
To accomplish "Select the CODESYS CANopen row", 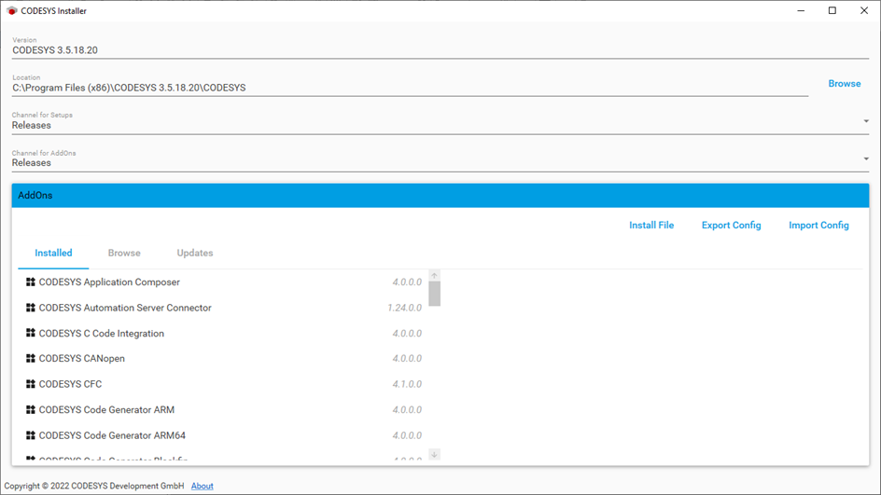I will click(x=224, y=358).
